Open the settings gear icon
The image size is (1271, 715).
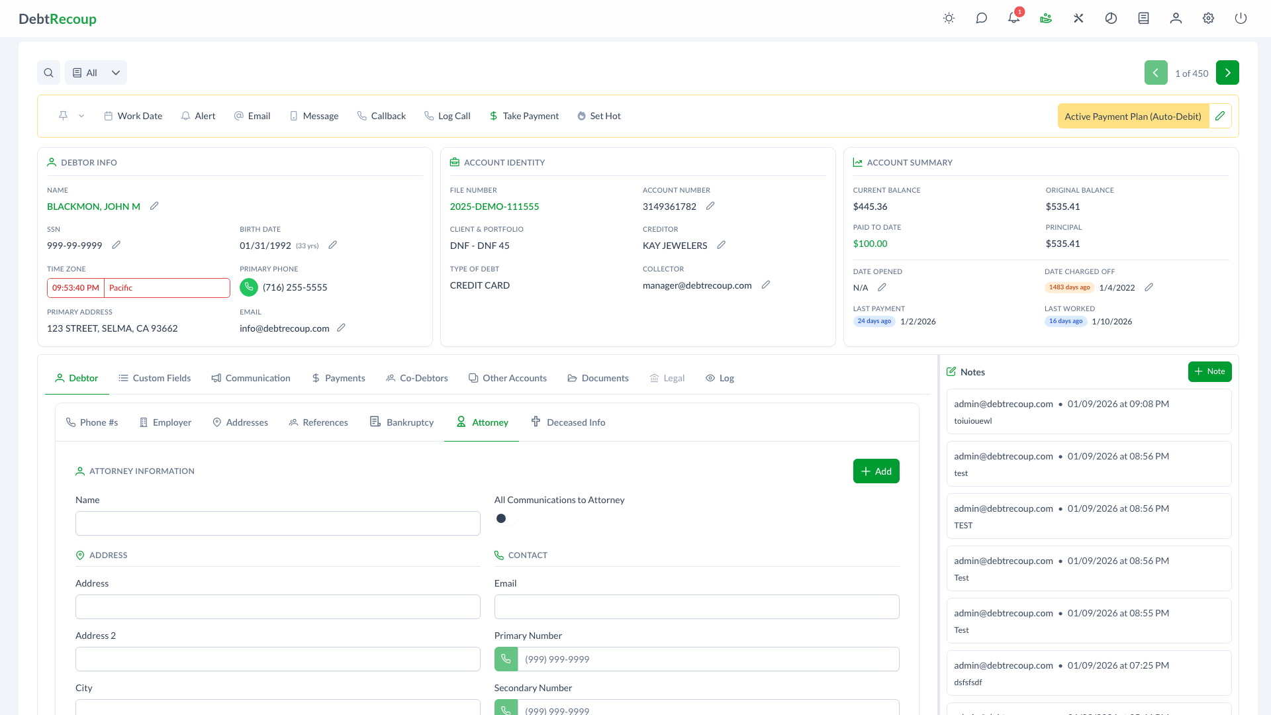pos(1208,19)
